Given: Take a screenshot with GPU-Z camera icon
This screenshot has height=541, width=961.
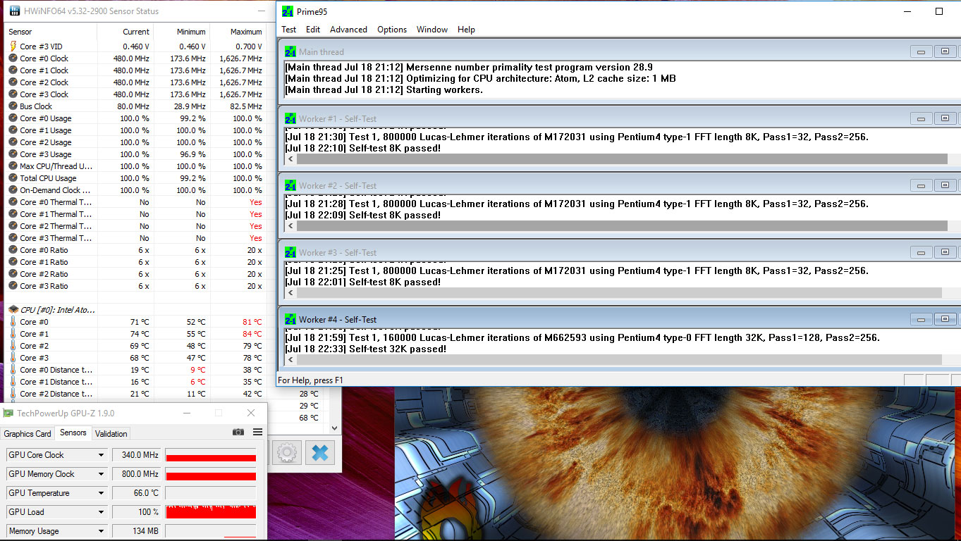Looking at the screenshot, I should [x=238, y=432].
